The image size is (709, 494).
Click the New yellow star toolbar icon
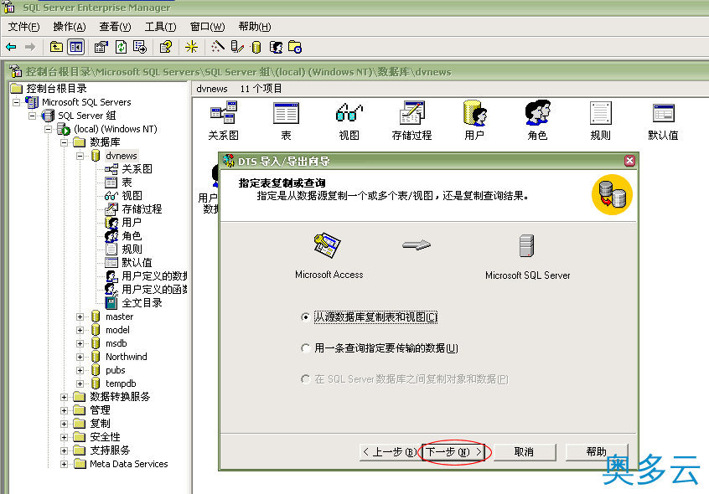pos(191,47)
